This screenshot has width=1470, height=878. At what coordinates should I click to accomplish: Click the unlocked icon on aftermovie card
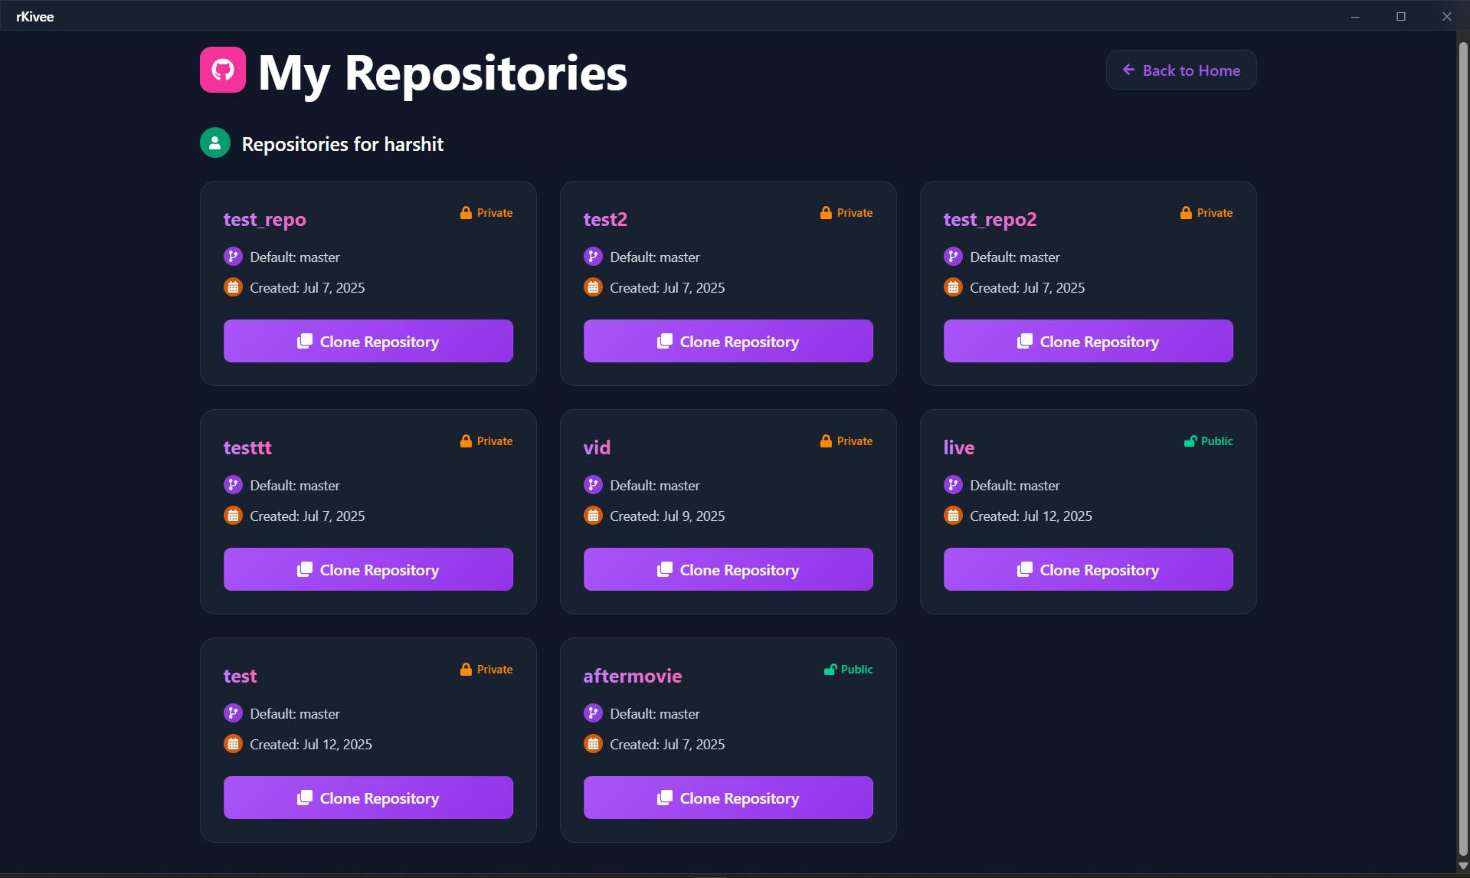(x=830, y=670)
